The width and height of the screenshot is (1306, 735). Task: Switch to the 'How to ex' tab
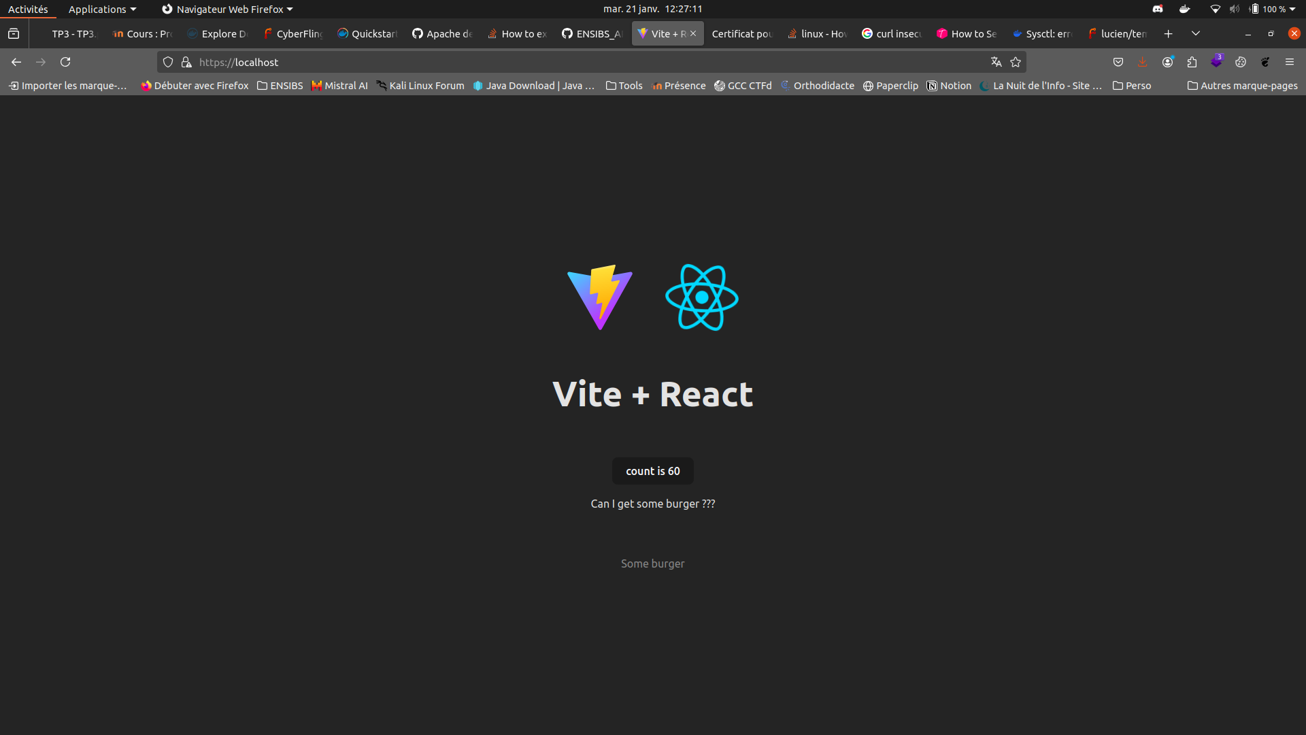coord(518,33)
